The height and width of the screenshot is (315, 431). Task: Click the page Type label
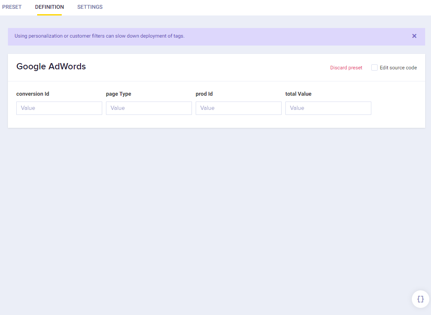(118, 94)
